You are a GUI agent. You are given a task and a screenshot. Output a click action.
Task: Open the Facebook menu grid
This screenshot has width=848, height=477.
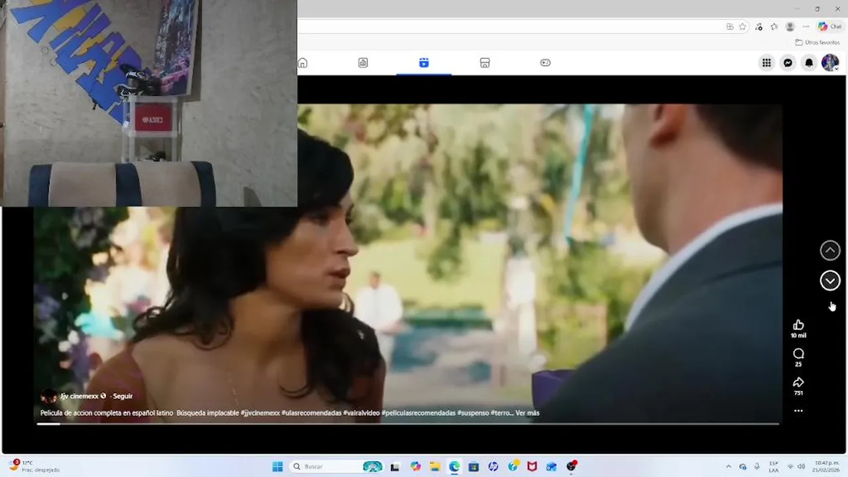(767, 63)
